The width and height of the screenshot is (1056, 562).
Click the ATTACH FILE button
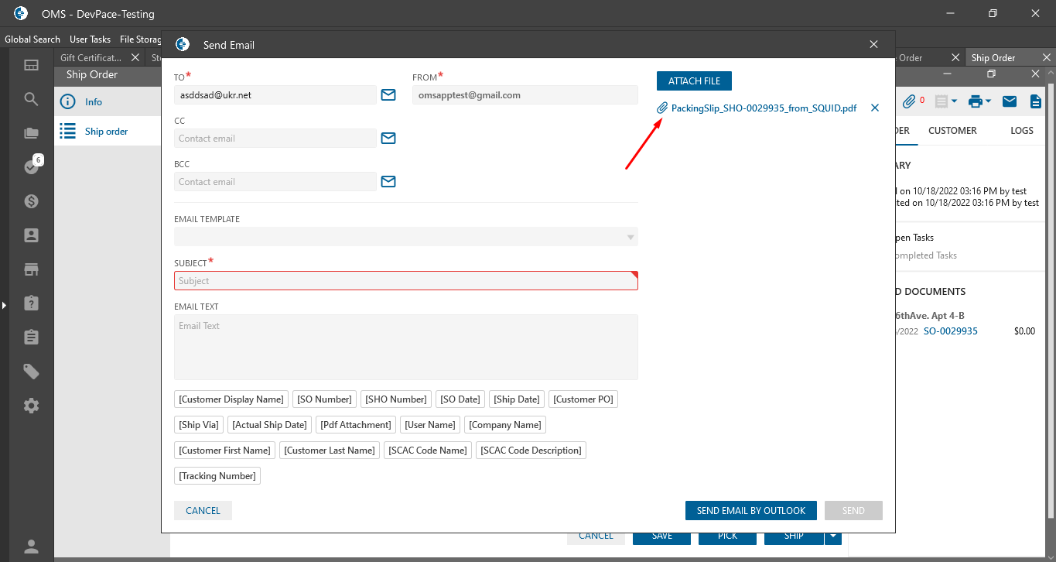(694, 81)
